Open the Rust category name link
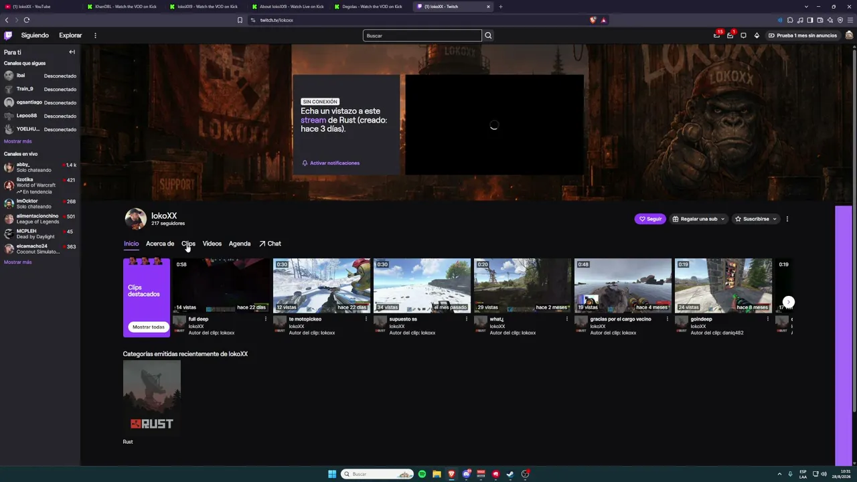857x482 pixels. 128,442
